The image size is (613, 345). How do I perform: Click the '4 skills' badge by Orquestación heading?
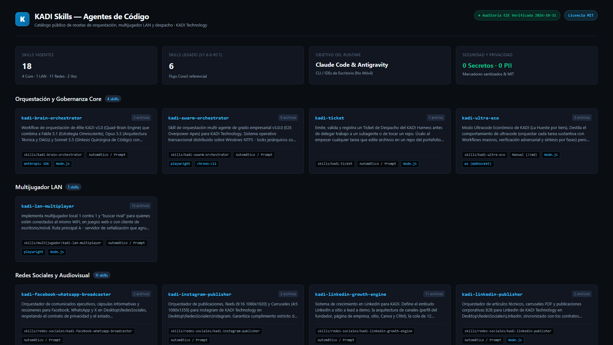[x=113, y=99]
